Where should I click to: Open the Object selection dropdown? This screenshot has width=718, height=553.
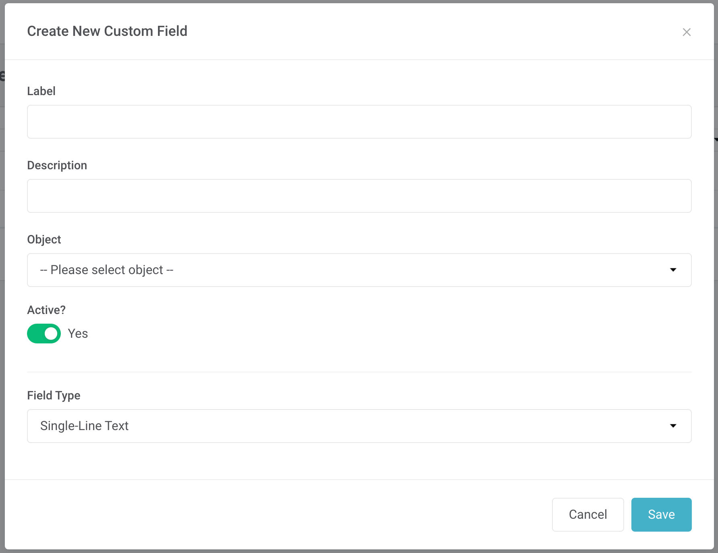click(359, 270)
